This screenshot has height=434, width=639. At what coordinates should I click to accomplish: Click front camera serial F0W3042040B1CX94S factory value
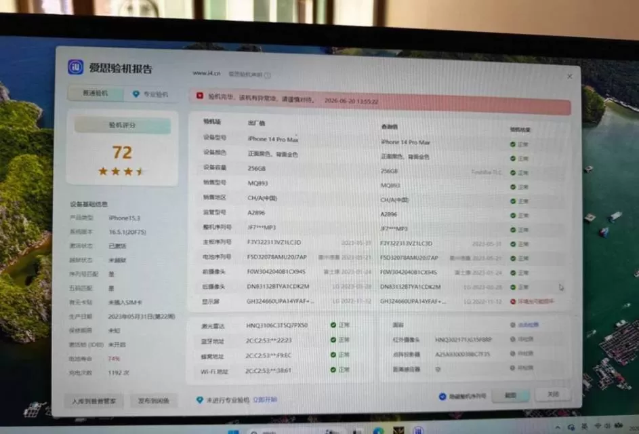pyautogui.click(x=276, y=272)
